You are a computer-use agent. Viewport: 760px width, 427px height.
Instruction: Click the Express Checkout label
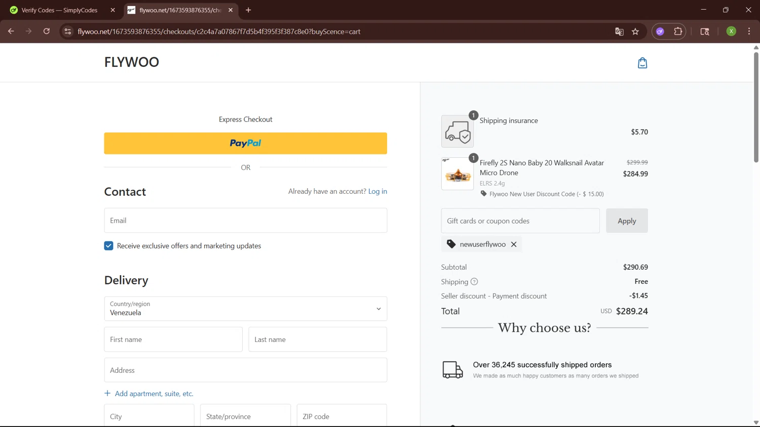click(x=246, y=119)
